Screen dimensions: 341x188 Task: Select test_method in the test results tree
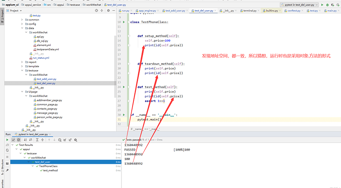[50, 171]
